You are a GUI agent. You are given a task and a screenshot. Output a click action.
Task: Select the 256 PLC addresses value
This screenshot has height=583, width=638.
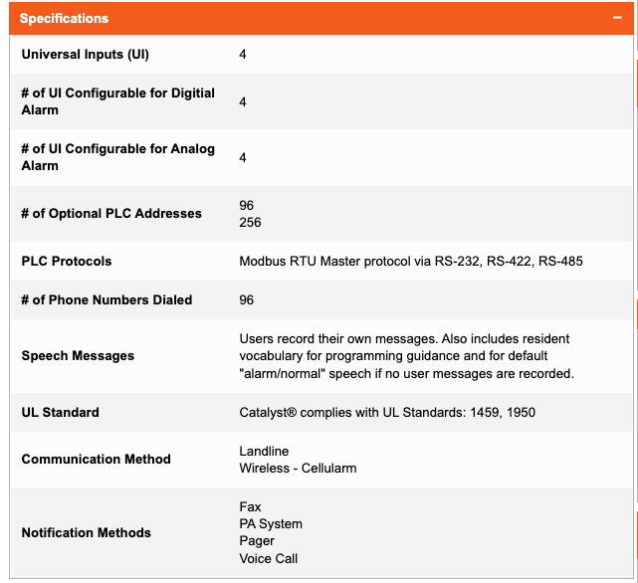pyautogui.click(x=250, y=222)
